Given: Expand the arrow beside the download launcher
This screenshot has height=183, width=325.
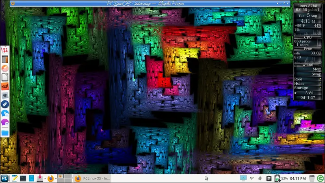Looking at the screenshot, I should [x=45, y=179].
